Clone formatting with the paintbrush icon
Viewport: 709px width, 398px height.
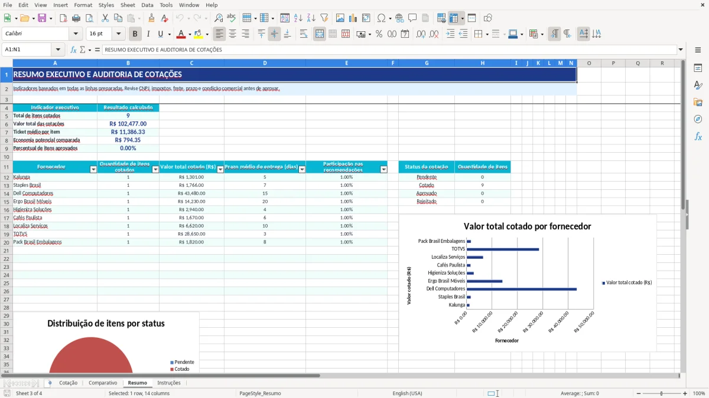(x=152, y=18)
